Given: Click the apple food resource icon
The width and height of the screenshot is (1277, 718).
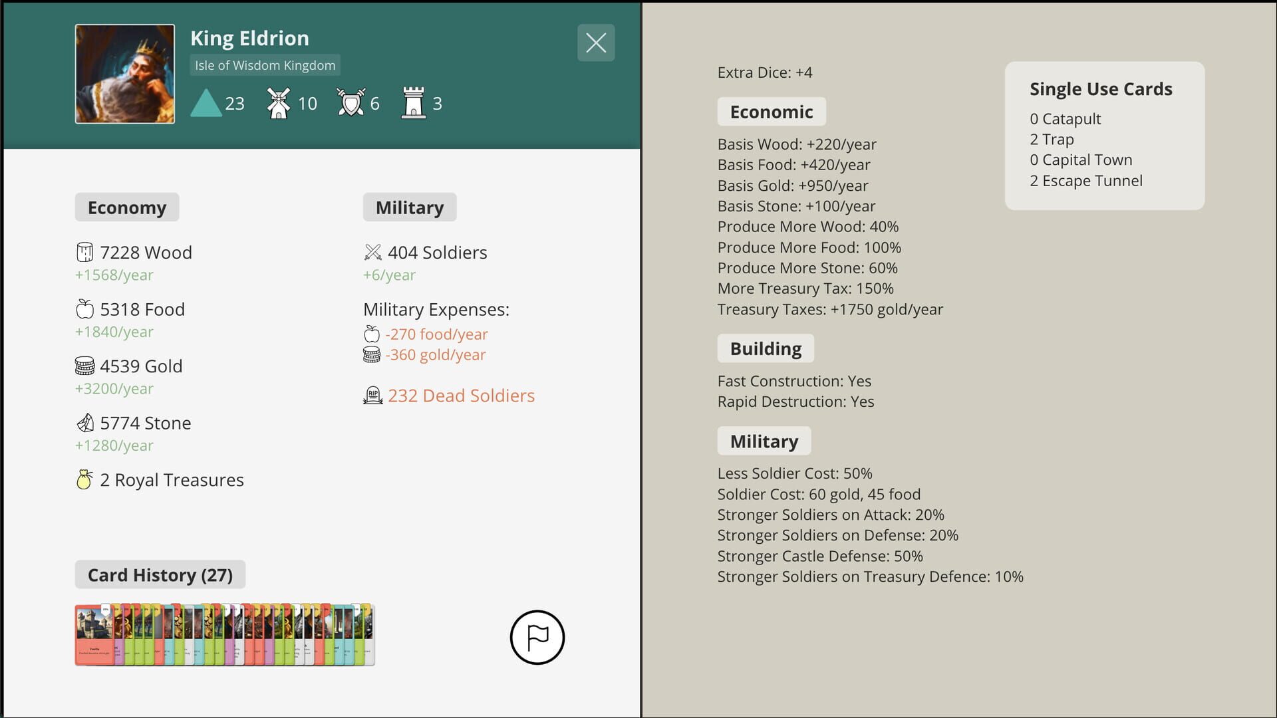Looking at the screenshot, I should [84, 308].
